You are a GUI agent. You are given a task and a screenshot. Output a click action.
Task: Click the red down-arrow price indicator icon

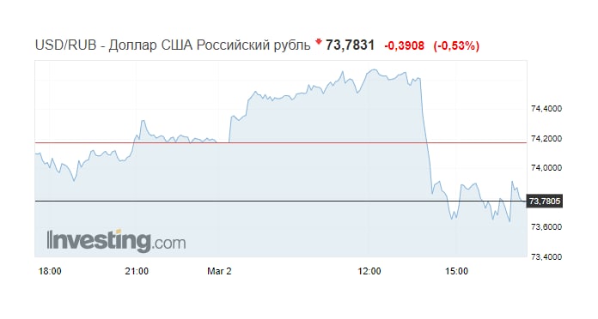(319, 41)
